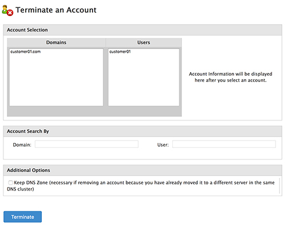Image resolution: width=287 pixels, height=226 pixels.
Task: Click the blue Terminate button
Action: [x=22, y=217]
